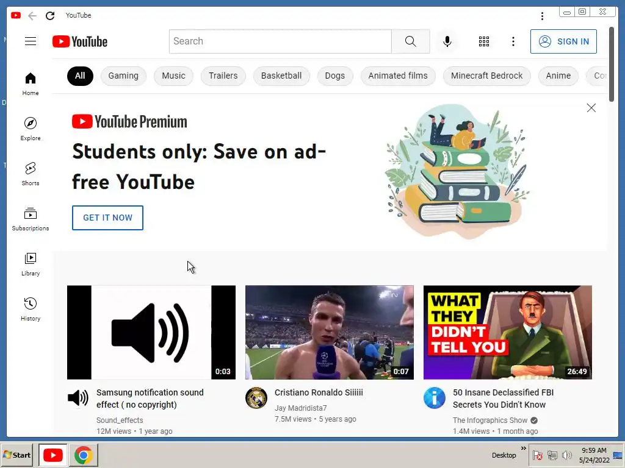
Task: Click the network icon in system tray
Action: pyautogui.click(x=552, y=455)
